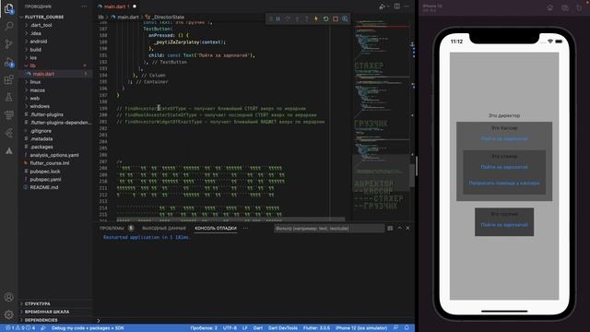Click Dart DevTools in status bar
The image size is (590, 332).
(283, 328)
